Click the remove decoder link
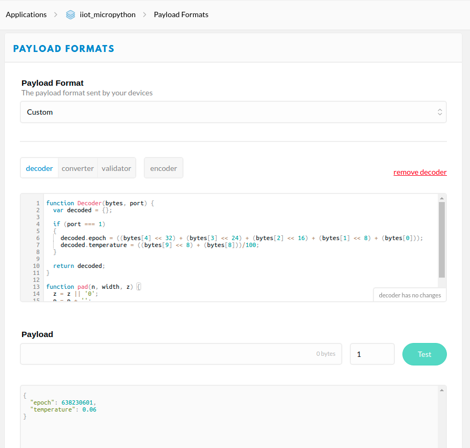470x448 pixels. (x=420, y=172)
